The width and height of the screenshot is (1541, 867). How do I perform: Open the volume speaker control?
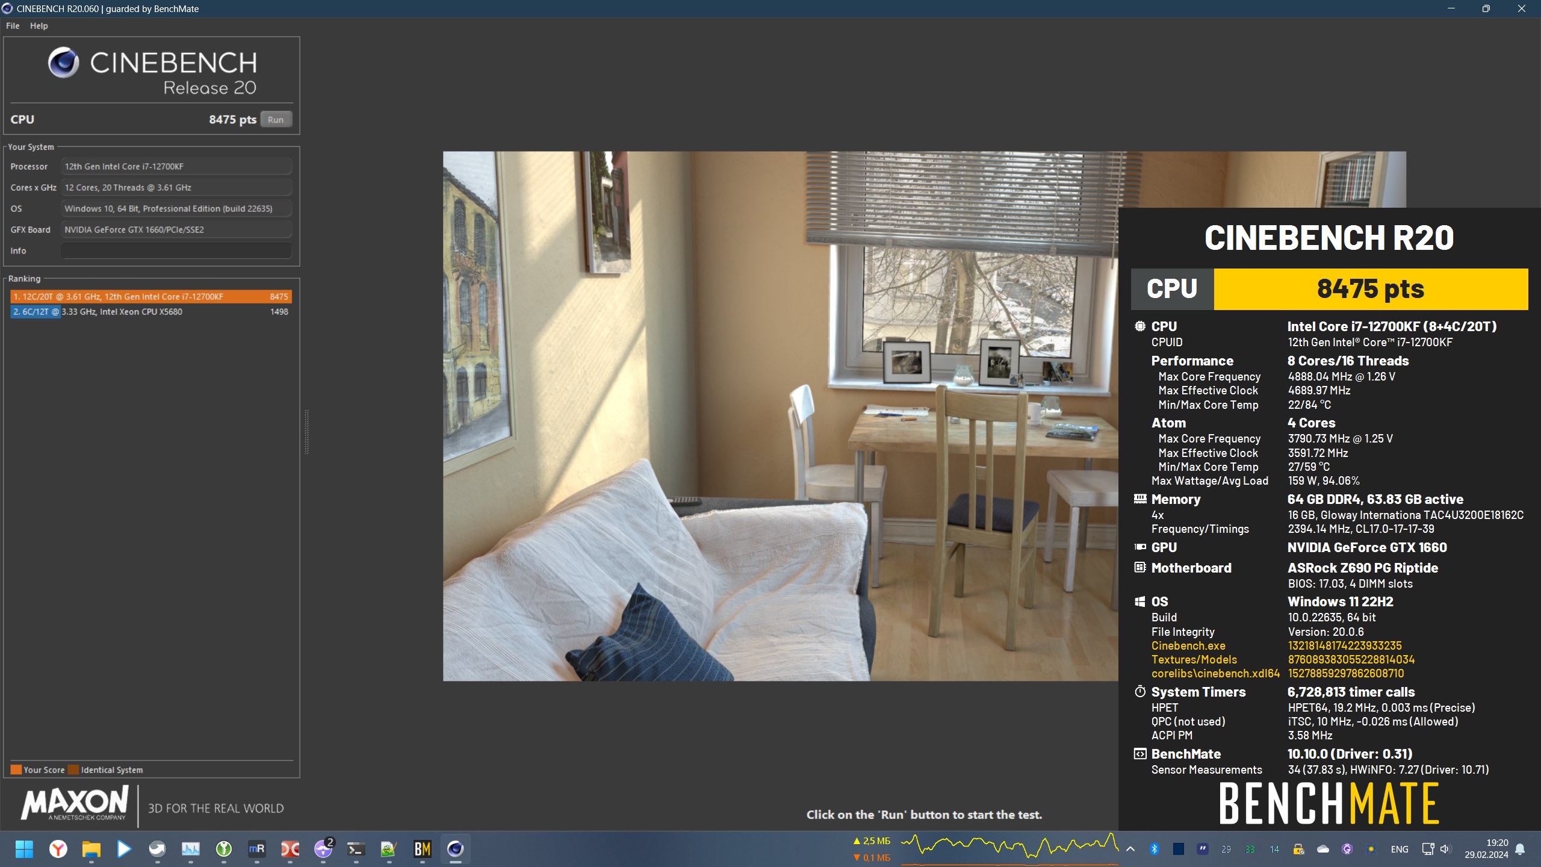[x=1445, y=849]
